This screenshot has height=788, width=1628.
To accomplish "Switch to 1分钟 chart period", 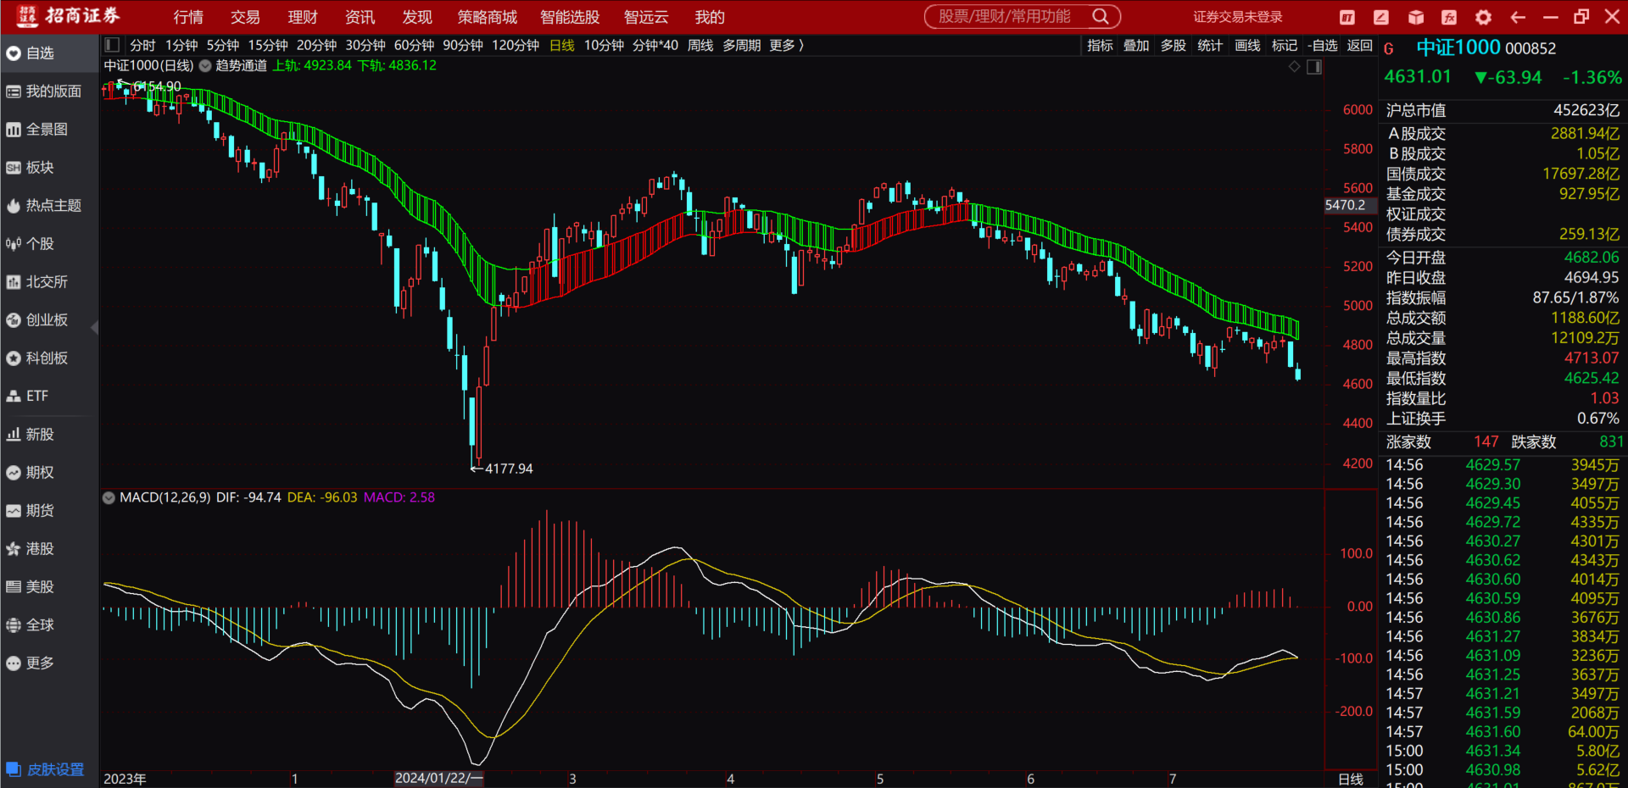I will pos(181,45).
